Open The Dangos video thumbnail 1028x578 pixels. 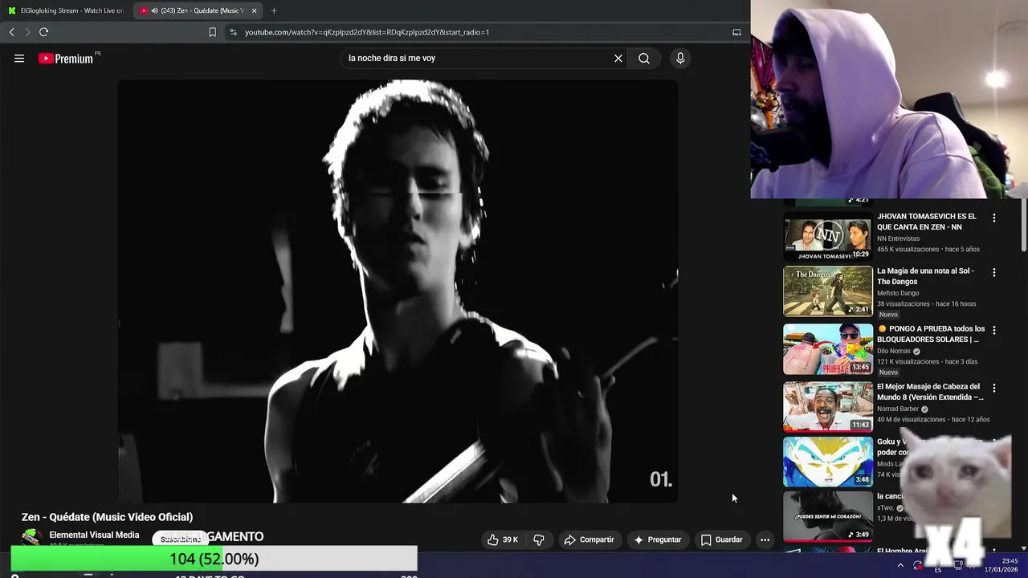coord(827,291)
